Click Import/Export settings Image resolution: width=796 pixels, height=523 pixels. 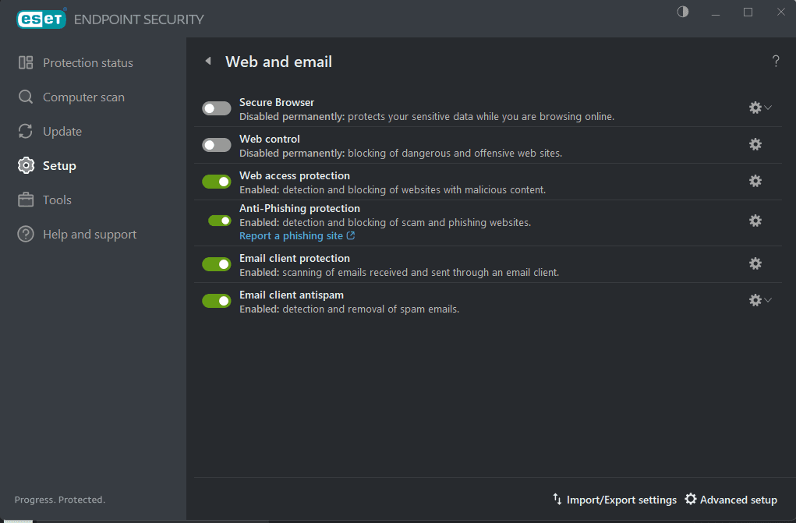point(621,500)
